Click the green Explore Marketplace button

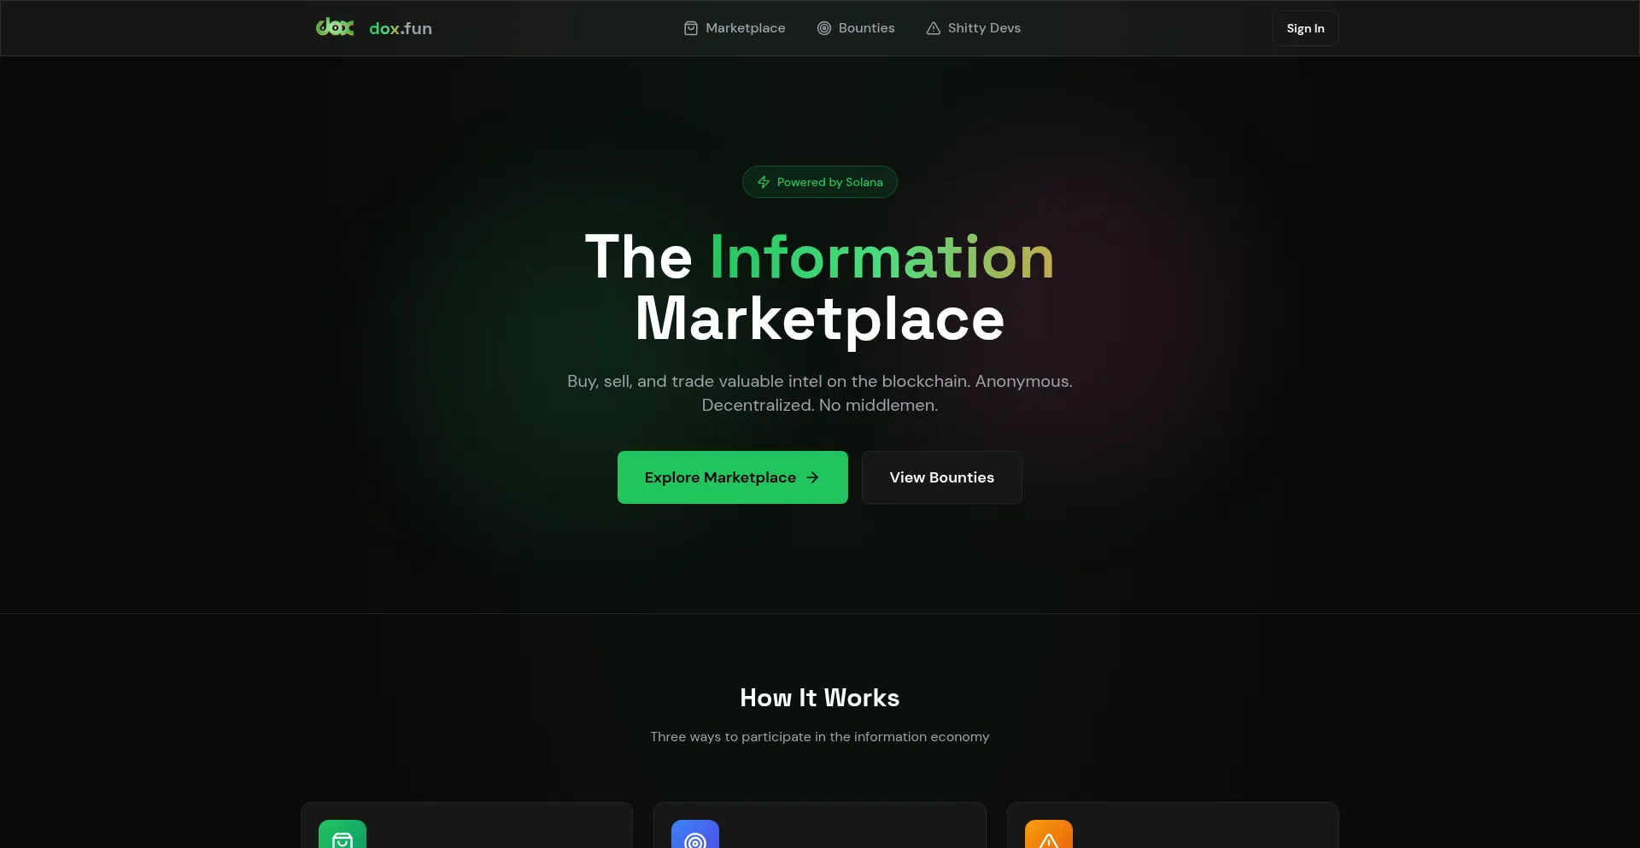coord(732,477)
